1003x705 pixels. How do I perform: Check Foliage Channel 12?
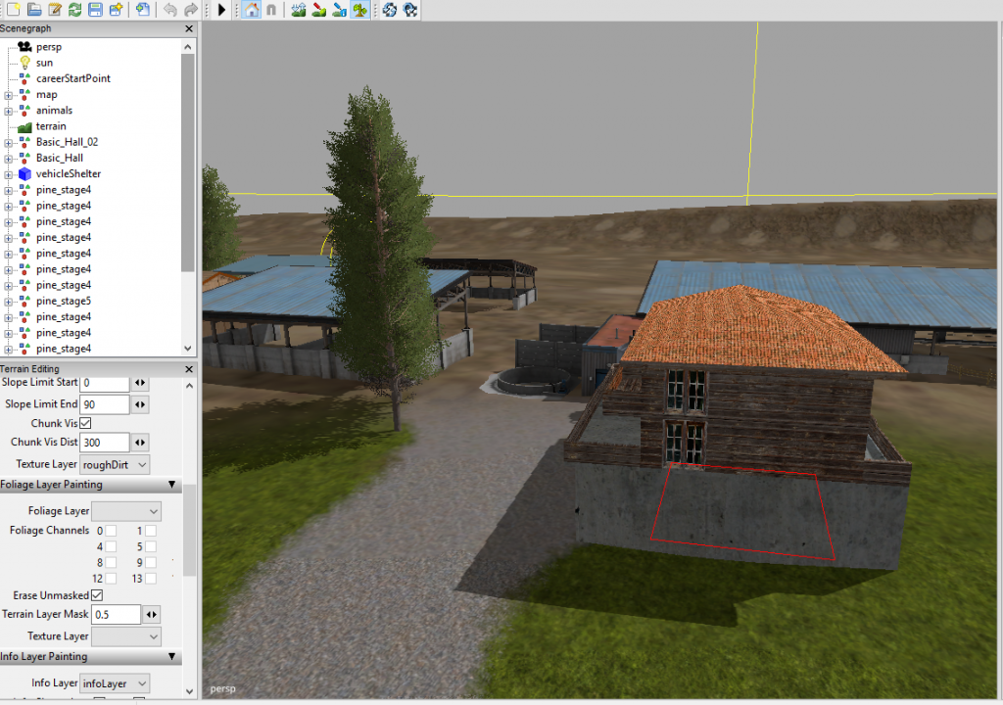pos(111,579)
